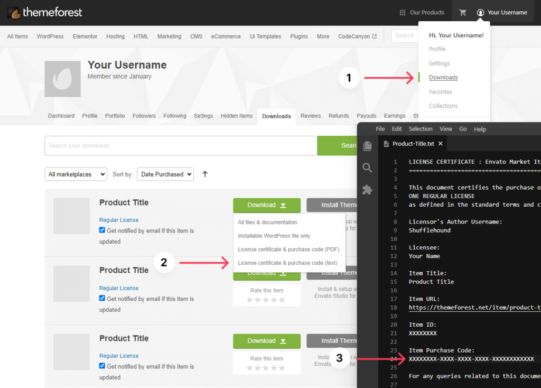Click the sort direction arrow icon
This screenshot has width=541, height=388.
[205, 174]
